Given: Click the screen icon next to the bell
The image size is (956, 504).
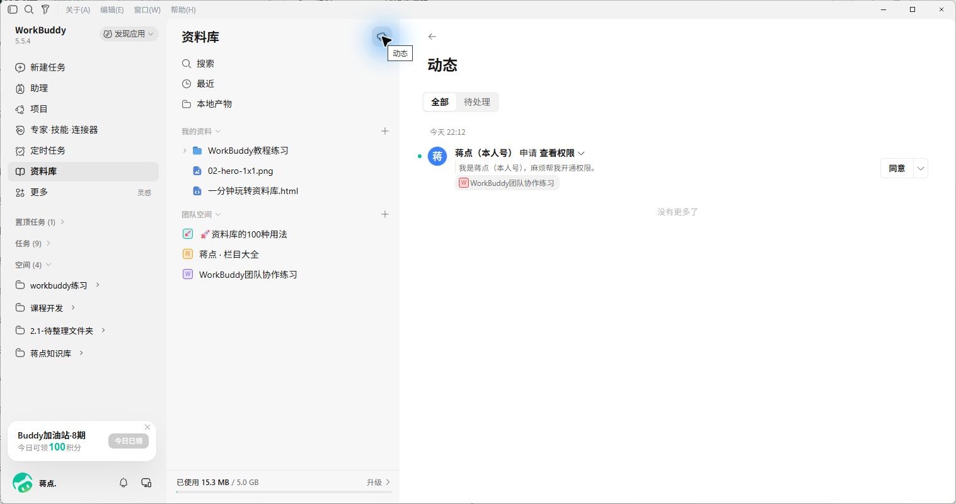Looking at the screenshot, I should tap(146, 483).
